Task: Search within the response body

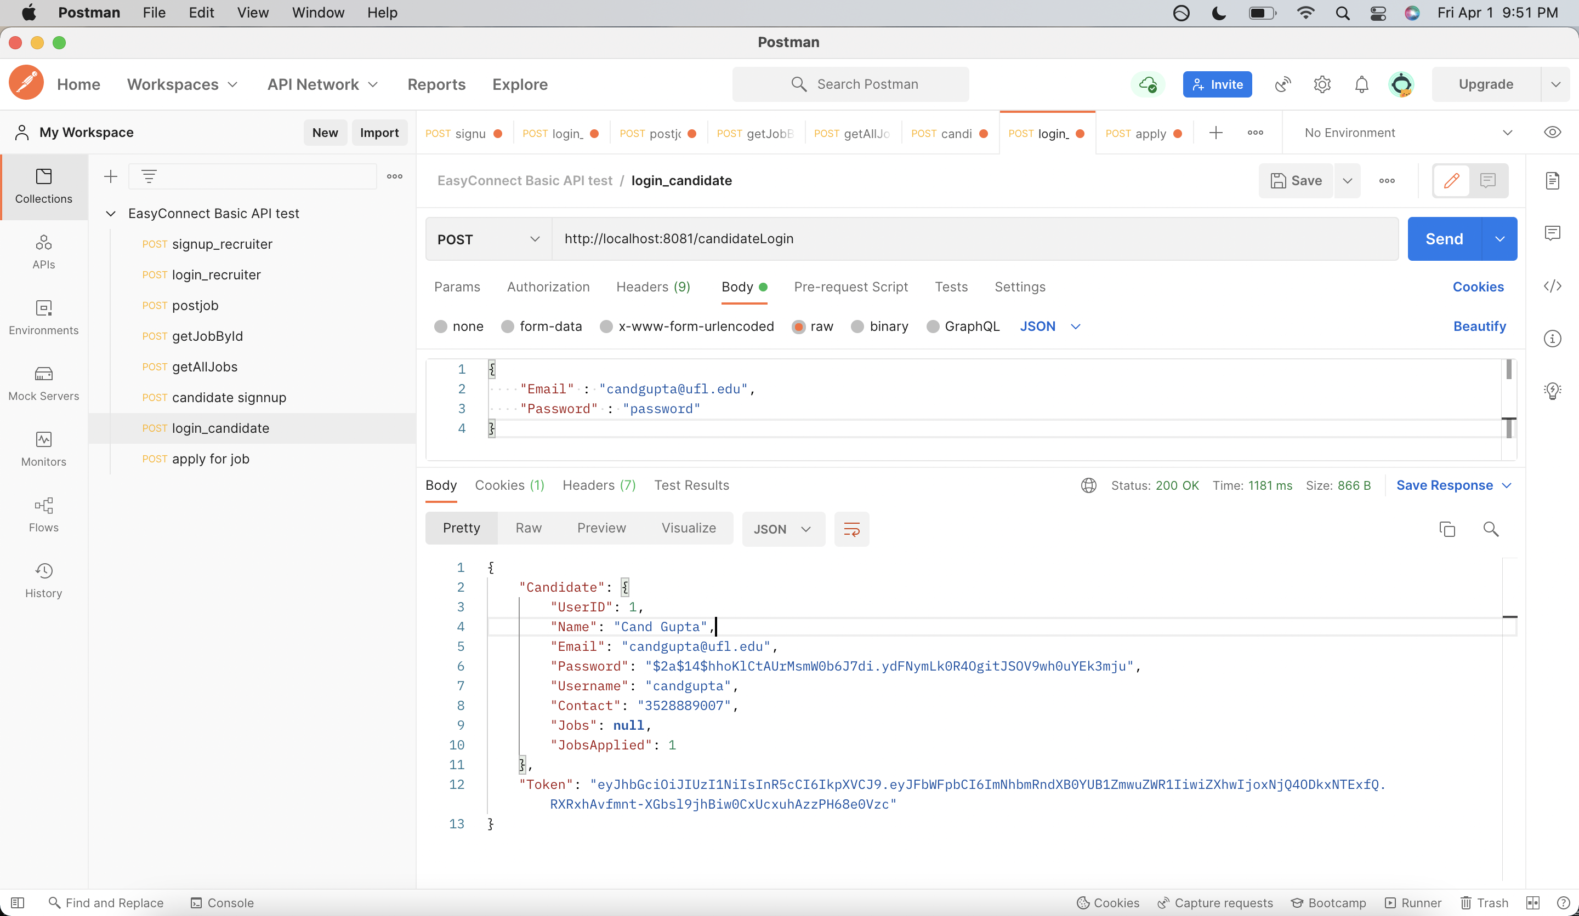Action: coord(1491,529)
